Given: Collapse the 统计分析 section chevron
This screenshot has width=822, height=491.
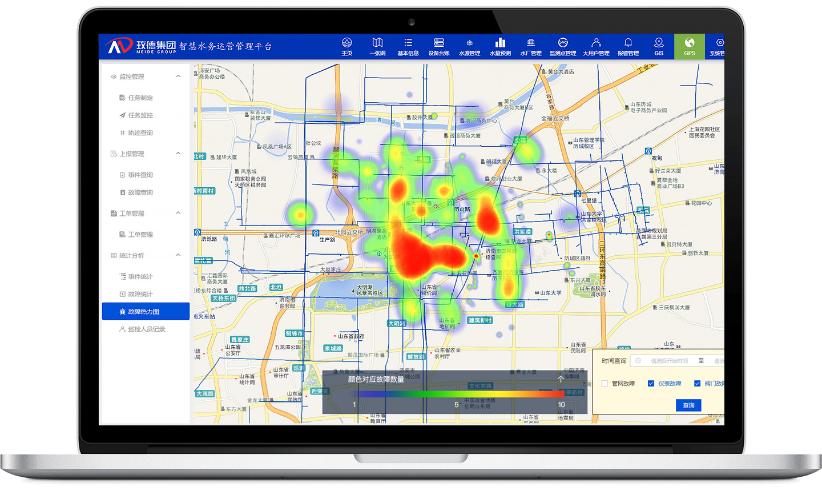Looking at the screenshot, I should tap(178, 255).
